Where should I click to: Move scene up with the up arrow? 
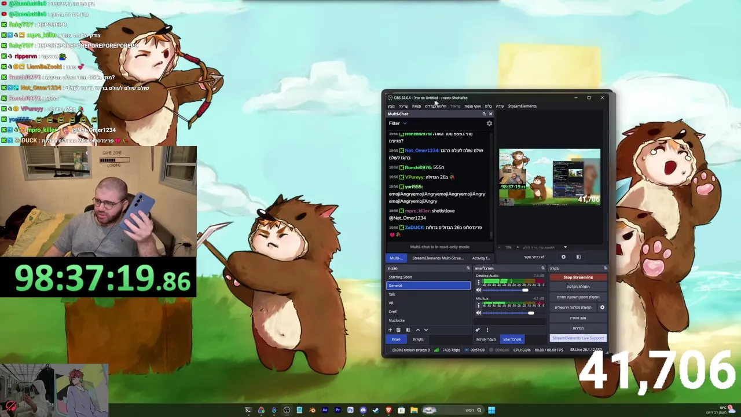pos(418,330)
